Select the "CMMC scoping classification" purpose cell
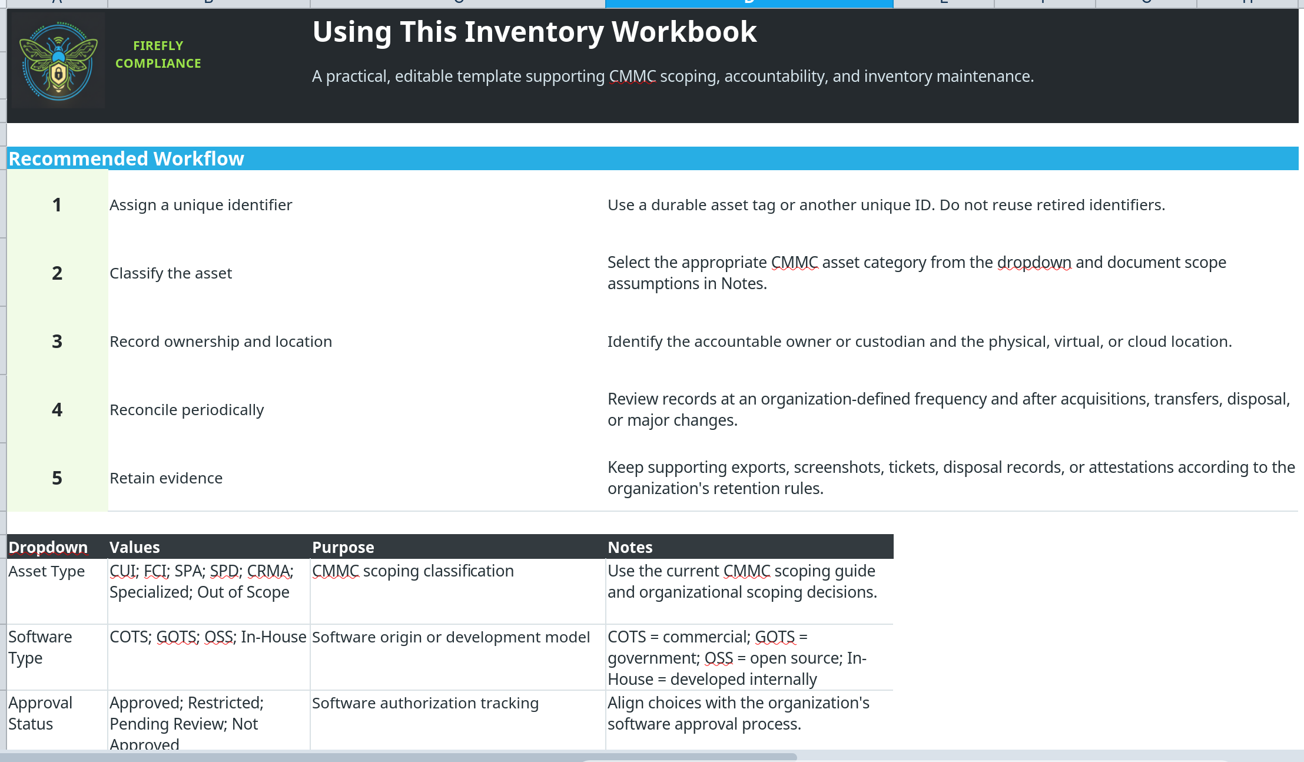The image size is (1304, 762). [458, 592]
